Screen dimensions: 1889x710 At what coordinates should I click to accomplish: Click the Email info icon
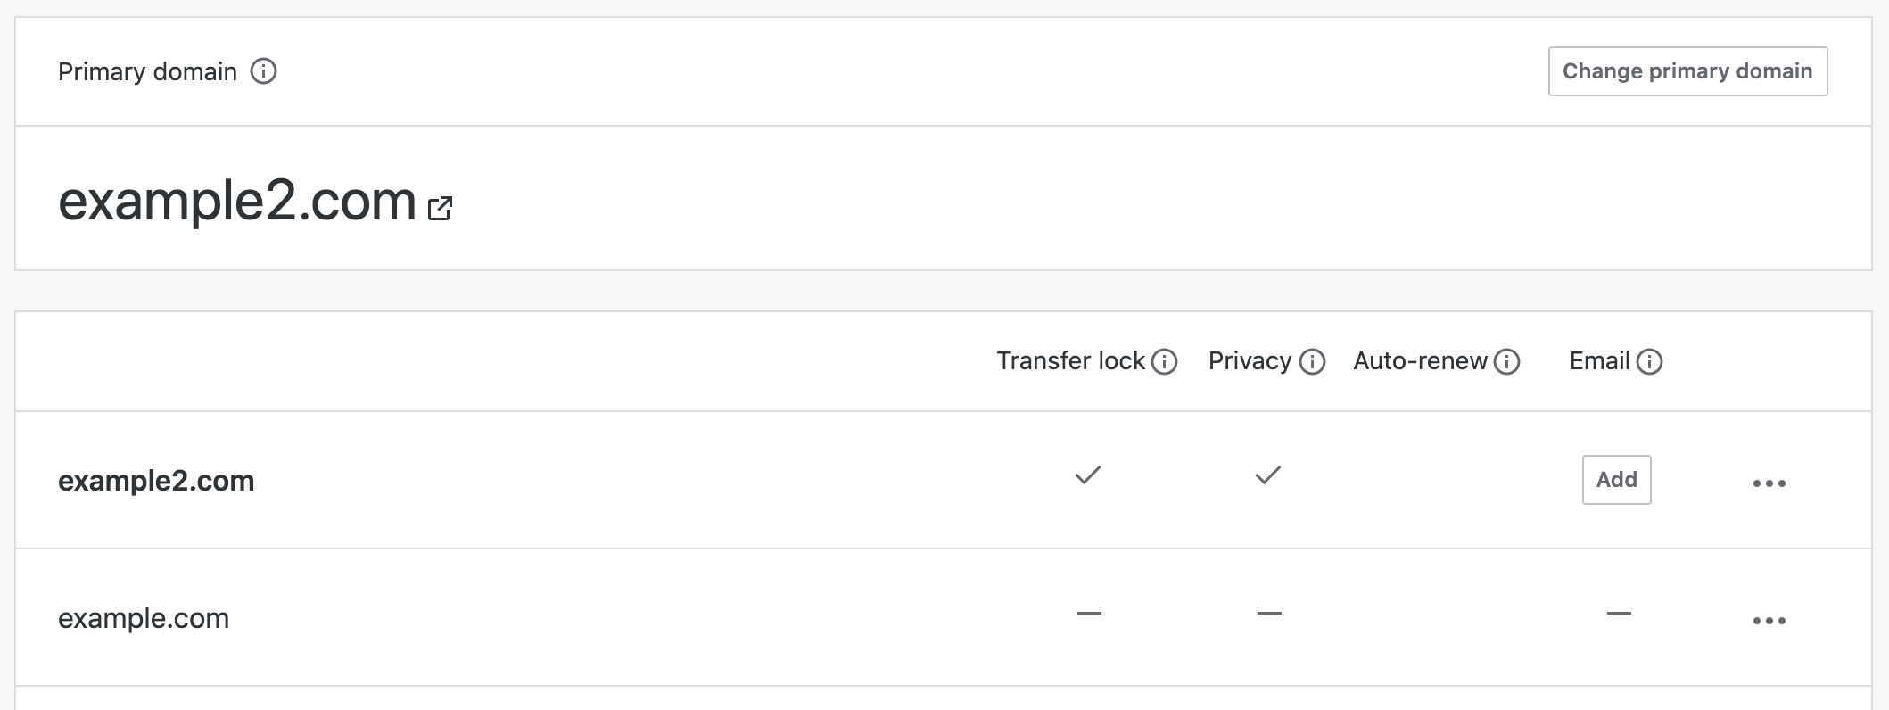pos(1649,361)
